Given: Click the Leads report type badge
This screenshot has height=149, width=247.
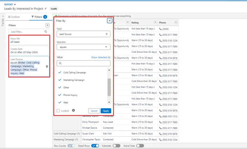Looking at the screenshot, I should (54, 9).
